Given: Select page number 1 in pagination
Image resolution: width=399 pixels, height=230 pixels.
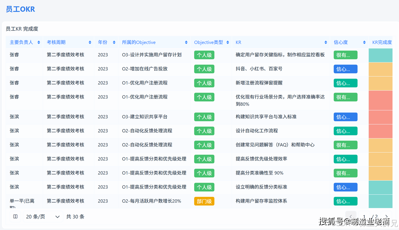Looking at the screenshot, I should pyautogui.click(x=364, y=217).
